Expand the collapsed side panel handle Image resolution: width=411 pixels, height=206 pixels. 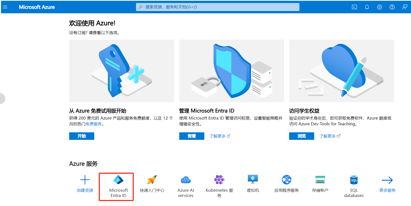coord(2,98)
